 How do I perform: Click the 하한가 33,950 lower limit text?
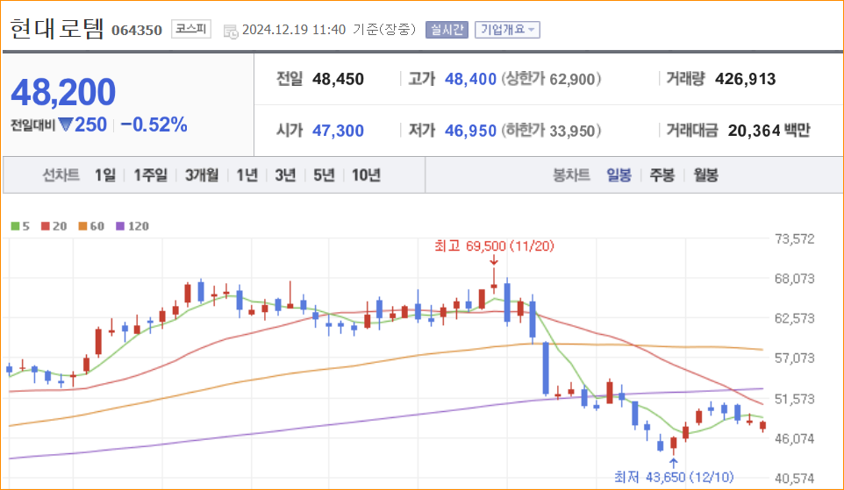point(551,131)
